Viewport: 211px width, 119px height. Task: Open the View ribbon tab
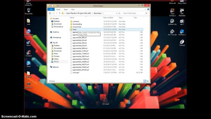(73, 10)
